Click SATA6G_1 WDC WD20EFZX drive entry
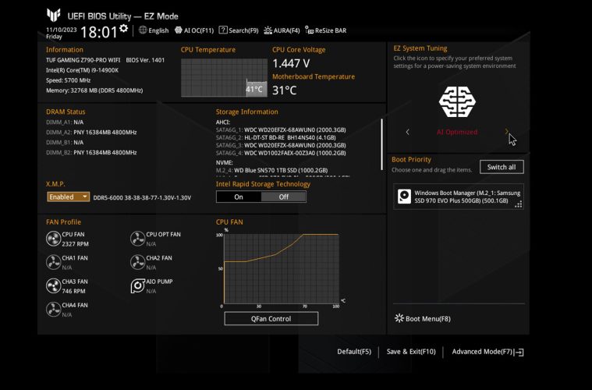 click(281, 130)
